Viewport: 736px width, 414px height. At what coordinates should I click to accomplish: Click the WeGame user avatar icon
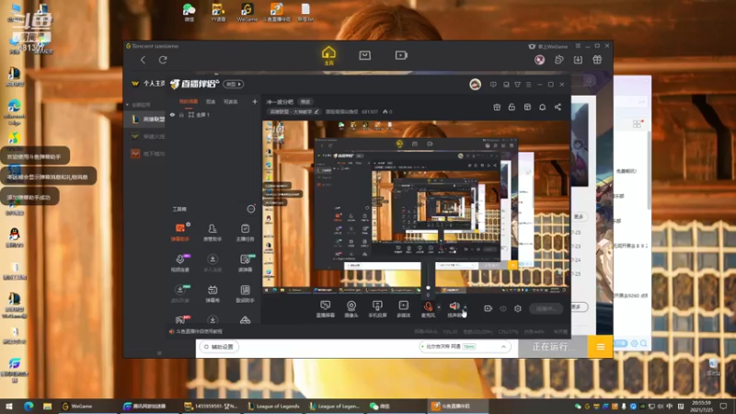[539, 60]
